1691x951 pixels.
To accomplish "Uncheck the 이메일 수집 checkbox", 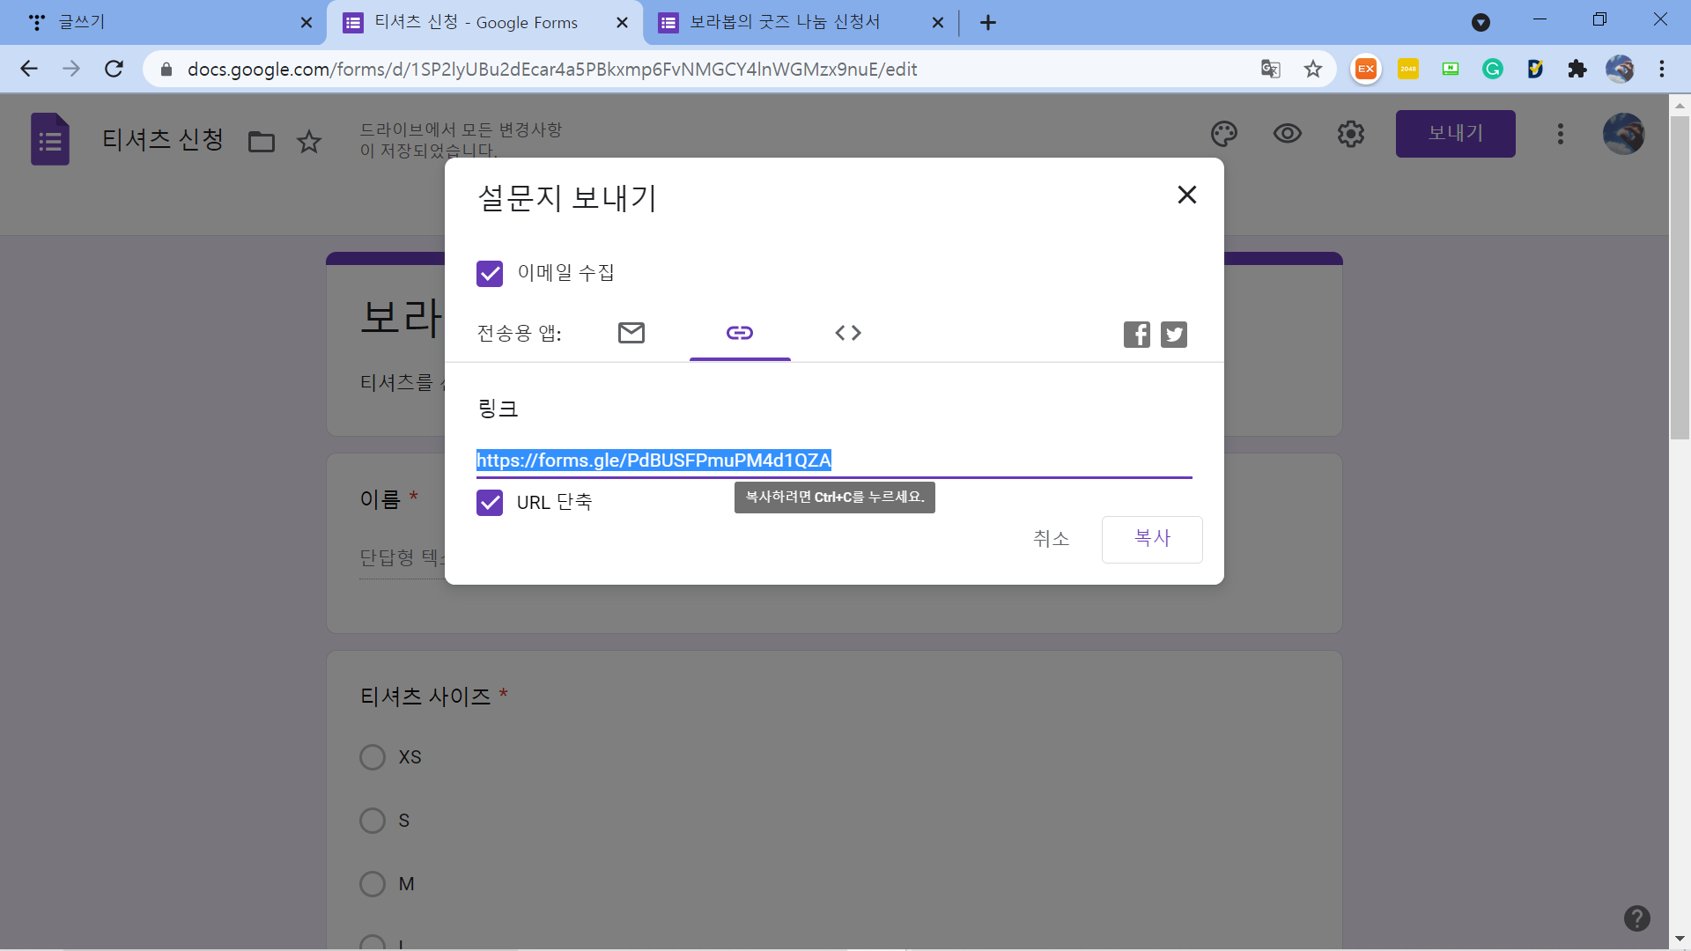I will (490, 274).
